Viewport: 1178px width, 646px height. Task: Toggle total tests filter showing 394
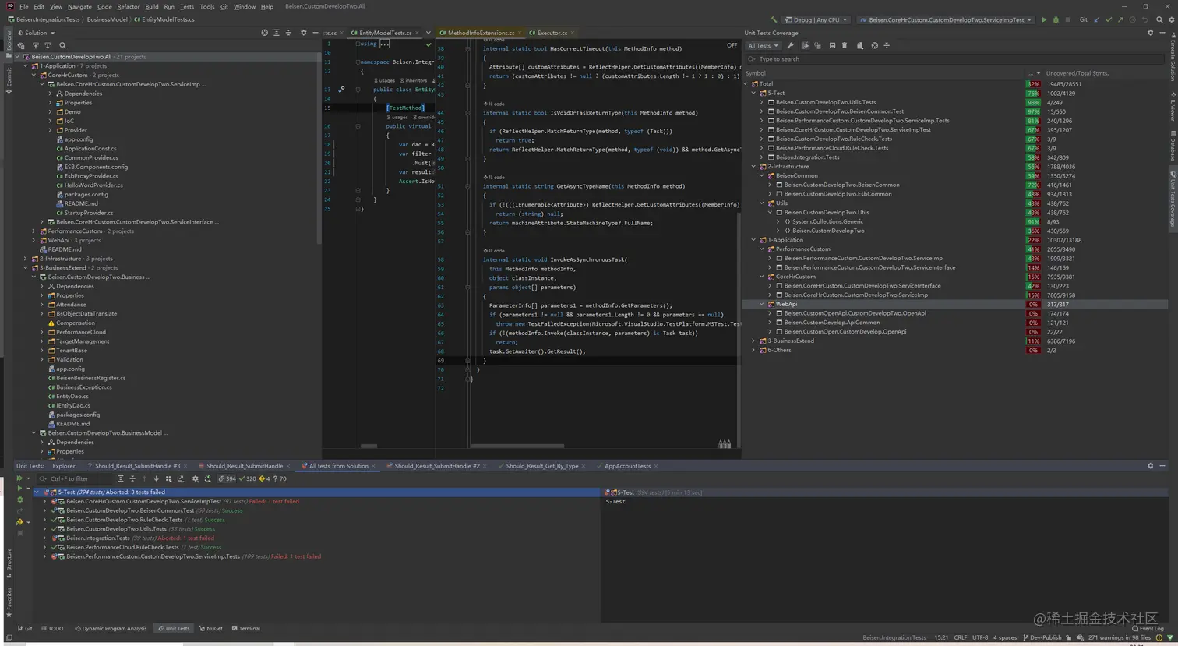point(227,478)
